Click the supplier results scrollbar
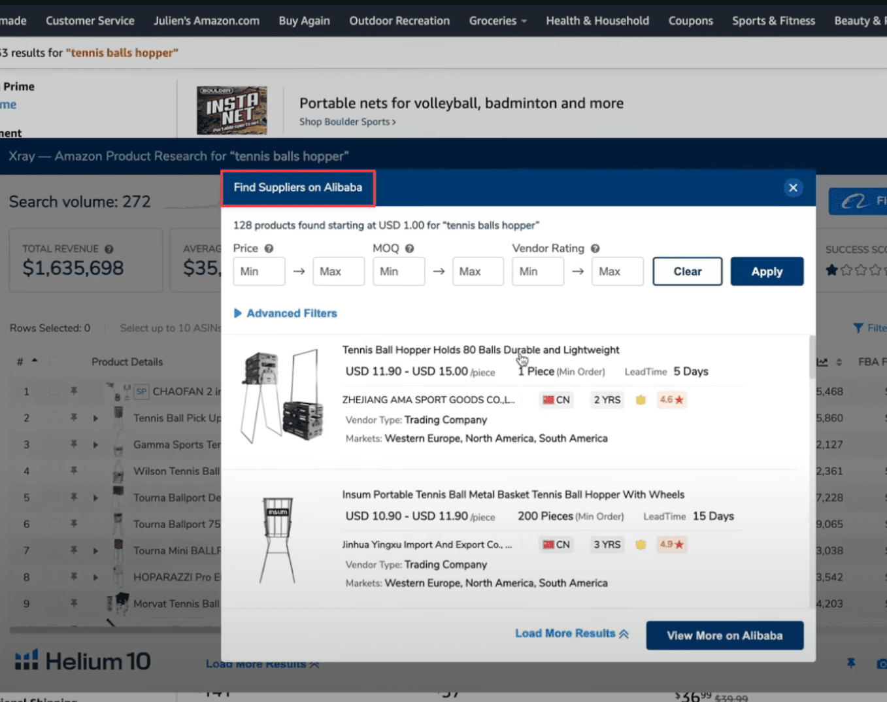887x702 pixels. [x=812, y=358]
